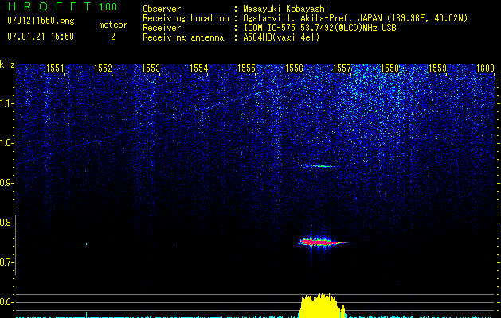501x318 pixels.
Task: Click the 1.1 kHz axis label
Action: pos(6,103)
